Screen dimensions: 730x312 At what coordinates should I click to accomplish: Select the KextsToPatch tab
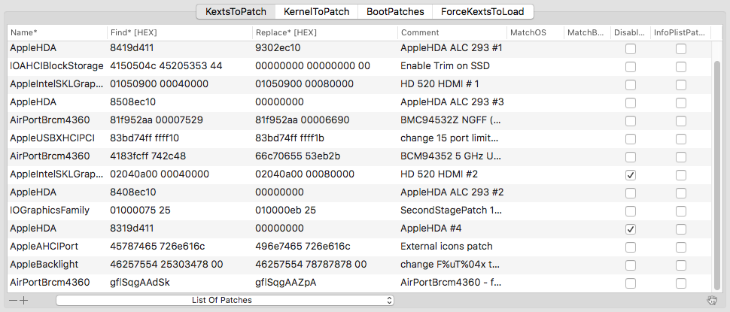point(236,11)
